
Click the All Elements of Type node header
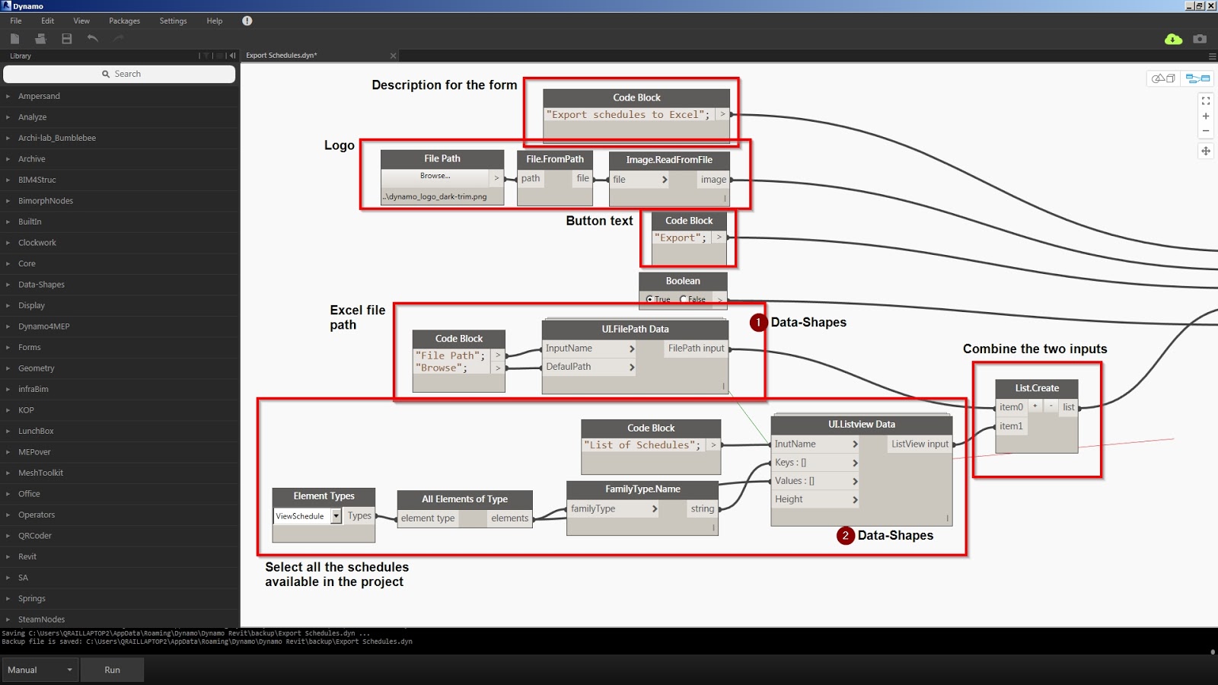click(464, 499)
